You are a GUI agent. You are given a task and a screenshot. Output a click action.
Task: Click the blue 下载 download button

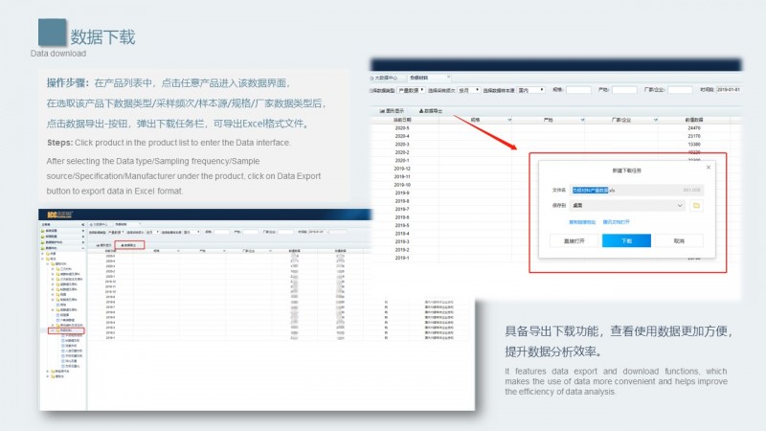pyautogui.click(x=625, y=241)
